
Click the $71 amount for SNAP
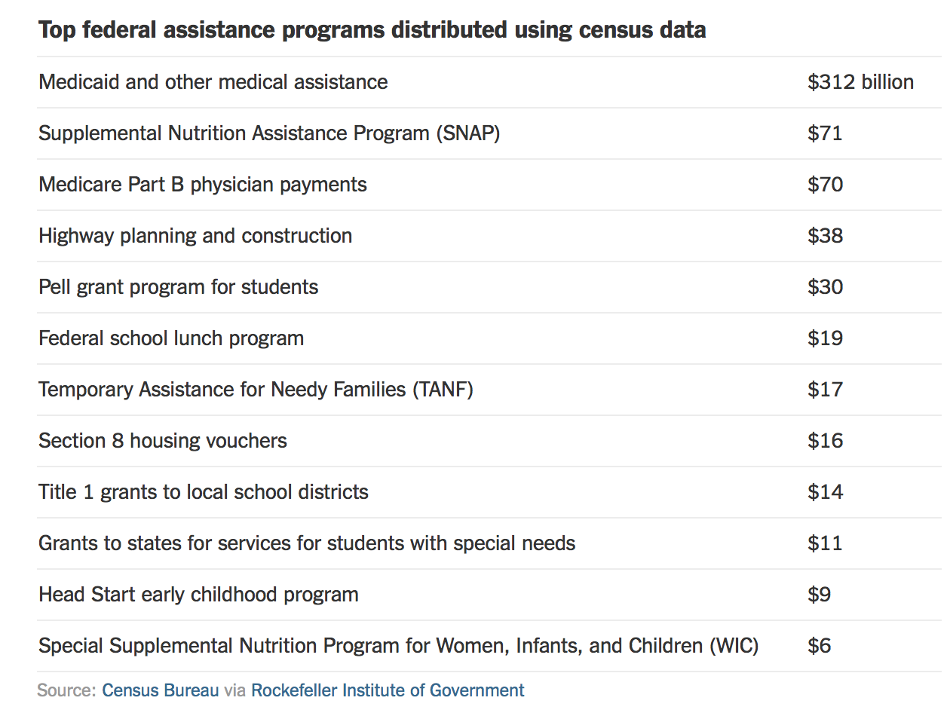tap(825, 133)
